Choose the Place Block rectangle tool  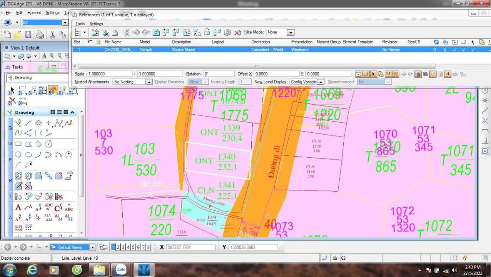click(x=18, y=144)
